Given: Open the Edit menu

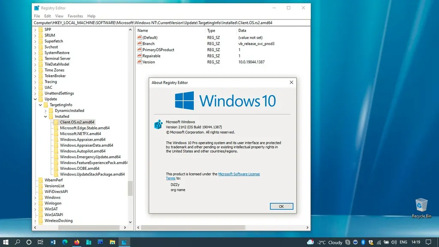Looking at the screenshot, I should pos(48,16).
